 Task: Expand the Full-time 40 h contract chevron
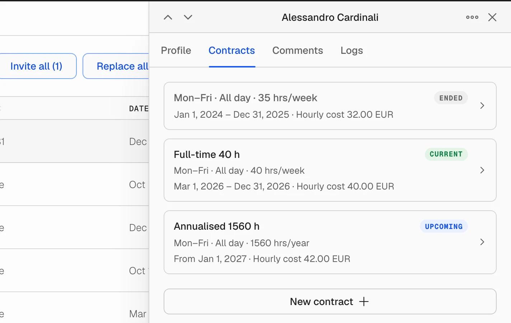coord(482,170)
